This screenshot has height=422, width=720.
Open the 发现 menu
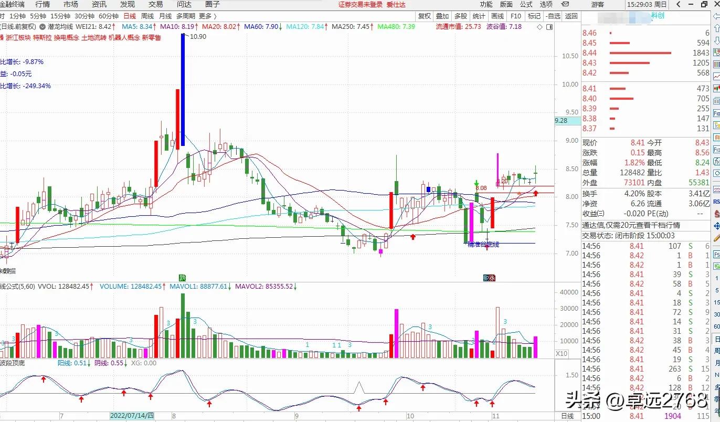[x=128, y=4]
